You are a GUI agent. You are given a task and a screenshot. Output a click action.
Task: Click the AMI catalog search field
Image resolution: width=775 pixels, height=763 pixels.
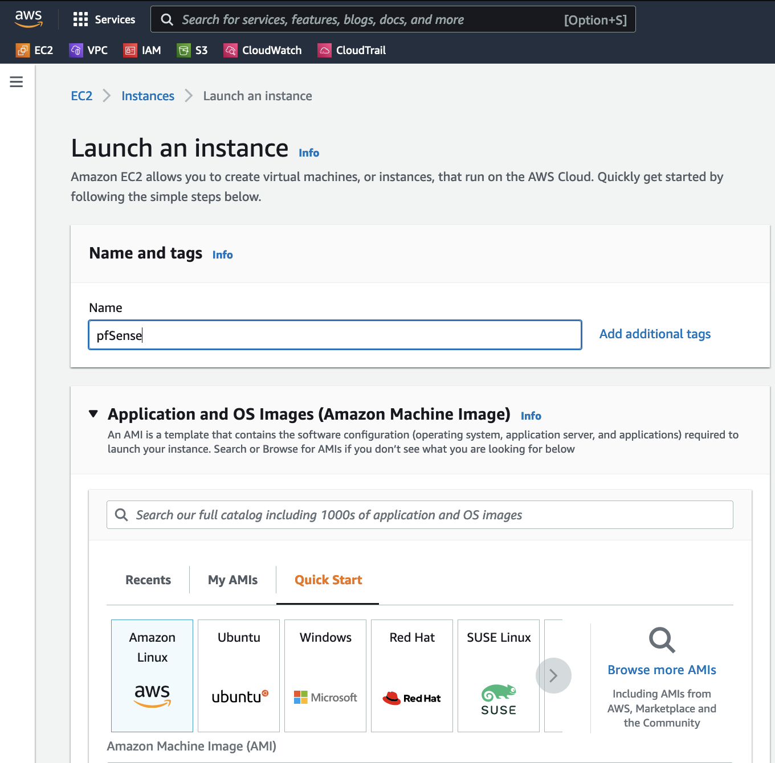pyautogui.click(x=419, y=515)
